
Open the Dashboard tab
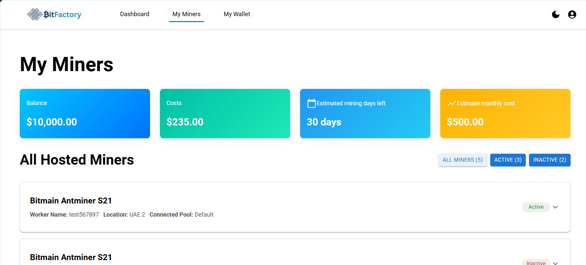135,14
